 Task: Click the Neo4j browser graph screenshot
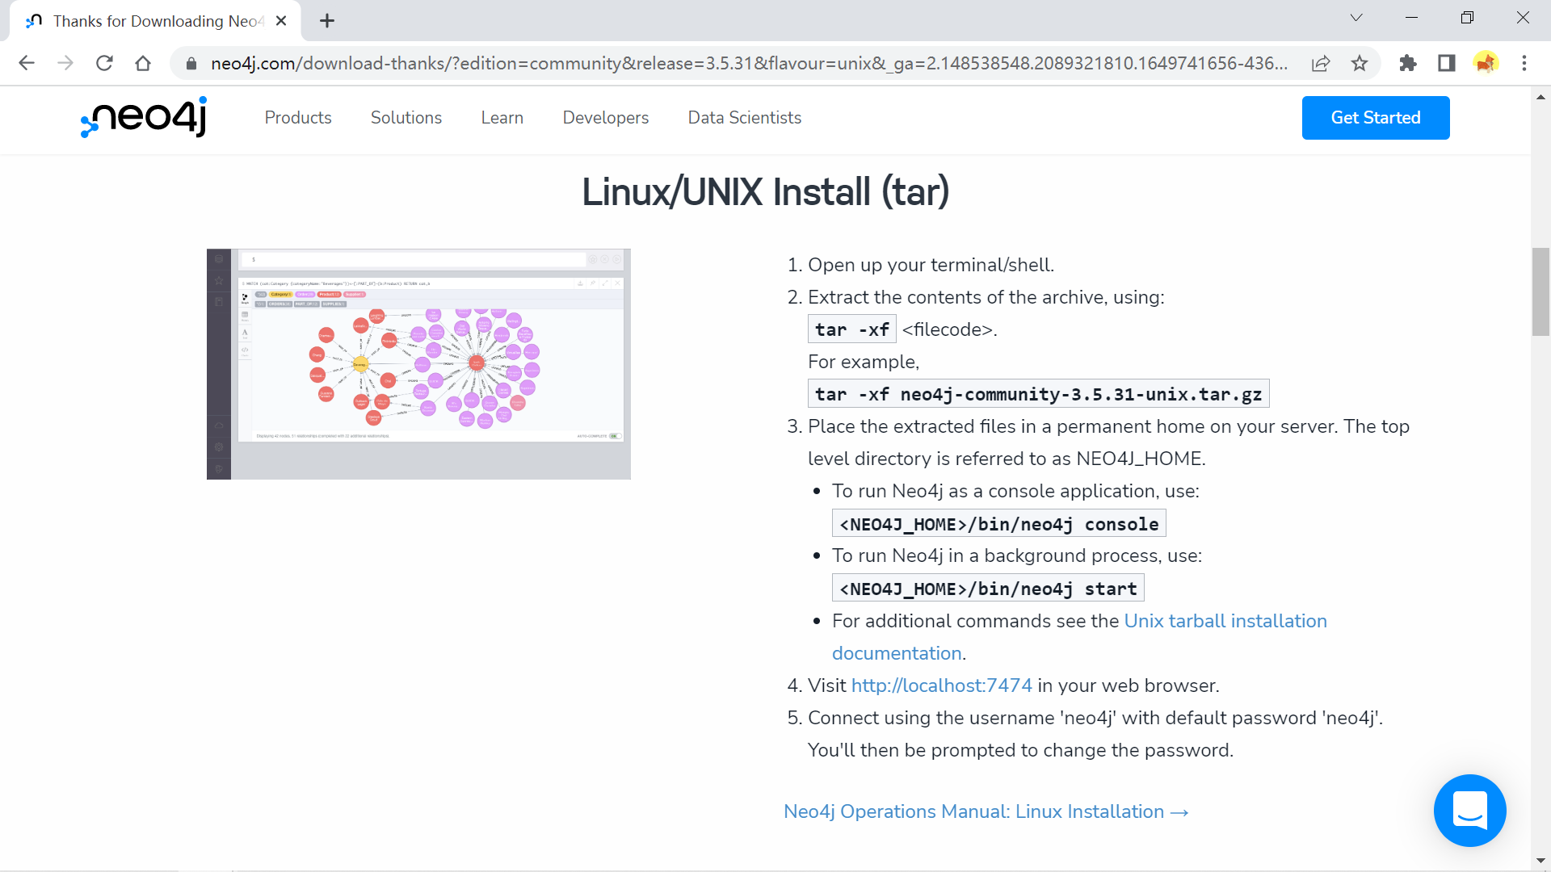[x=418, y=364]
